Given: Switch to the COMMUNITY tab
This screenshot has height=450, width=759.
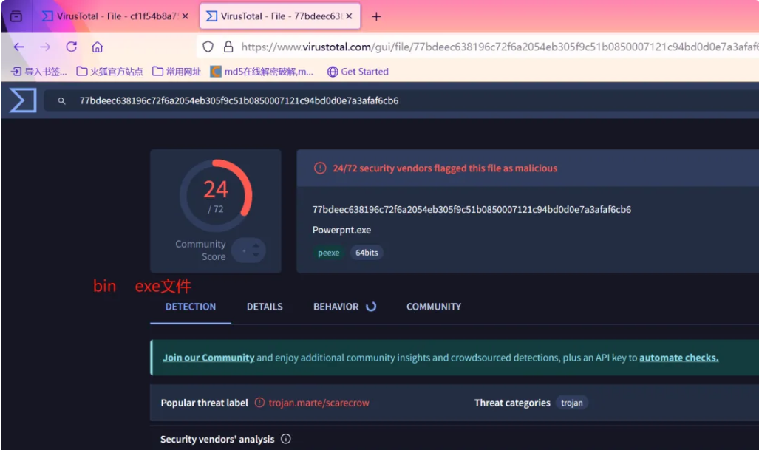Looking at the screenshot, I should click(x=434, y=307).
